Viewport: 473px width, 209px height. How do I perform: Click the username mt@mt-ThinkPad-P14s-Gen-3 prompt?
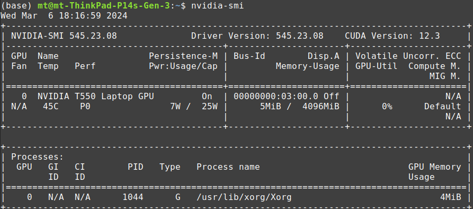(x=104, y=6)
